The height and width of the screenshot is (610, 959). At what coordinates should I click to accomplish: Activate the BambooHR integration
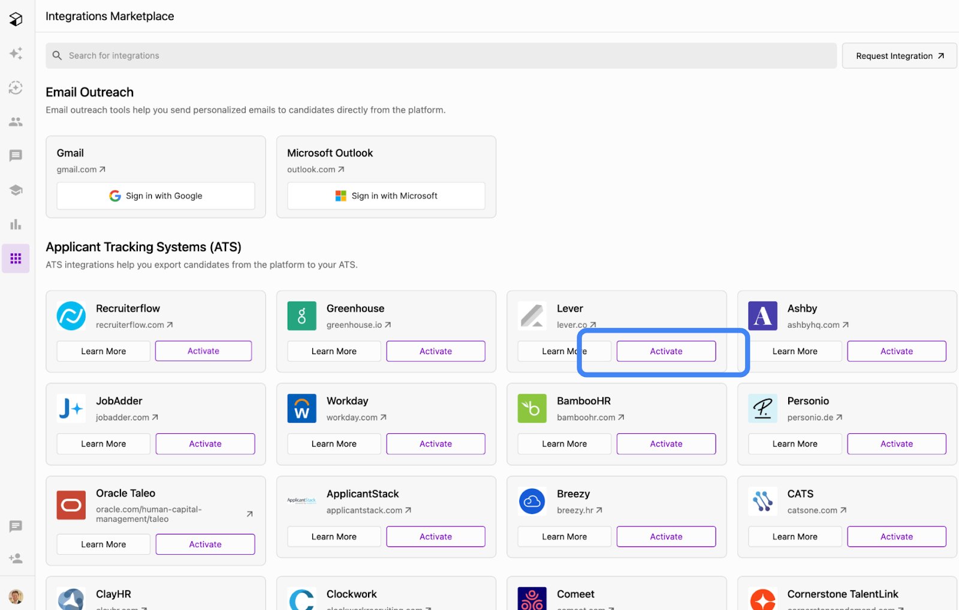pos(666,444)
